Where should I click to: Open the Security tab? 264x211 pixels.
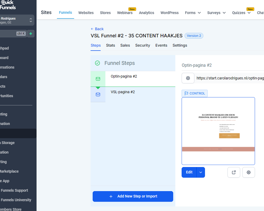click(x=143, y=45)
